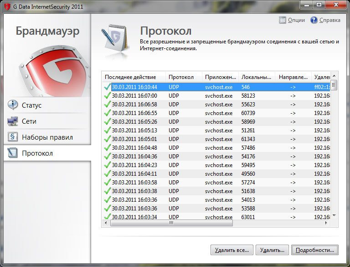Click the green checkmark of the 16:06:55 row

[108, 113]
